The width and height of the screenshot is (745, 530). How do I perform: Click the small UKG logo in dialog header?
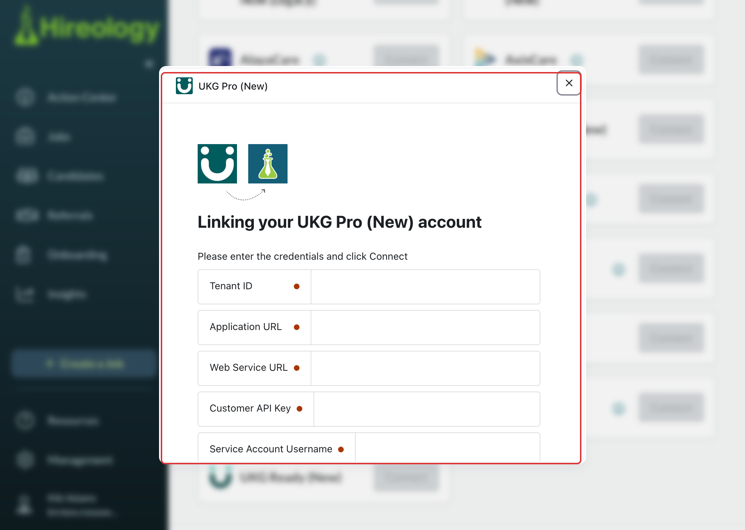click(184, 86)
